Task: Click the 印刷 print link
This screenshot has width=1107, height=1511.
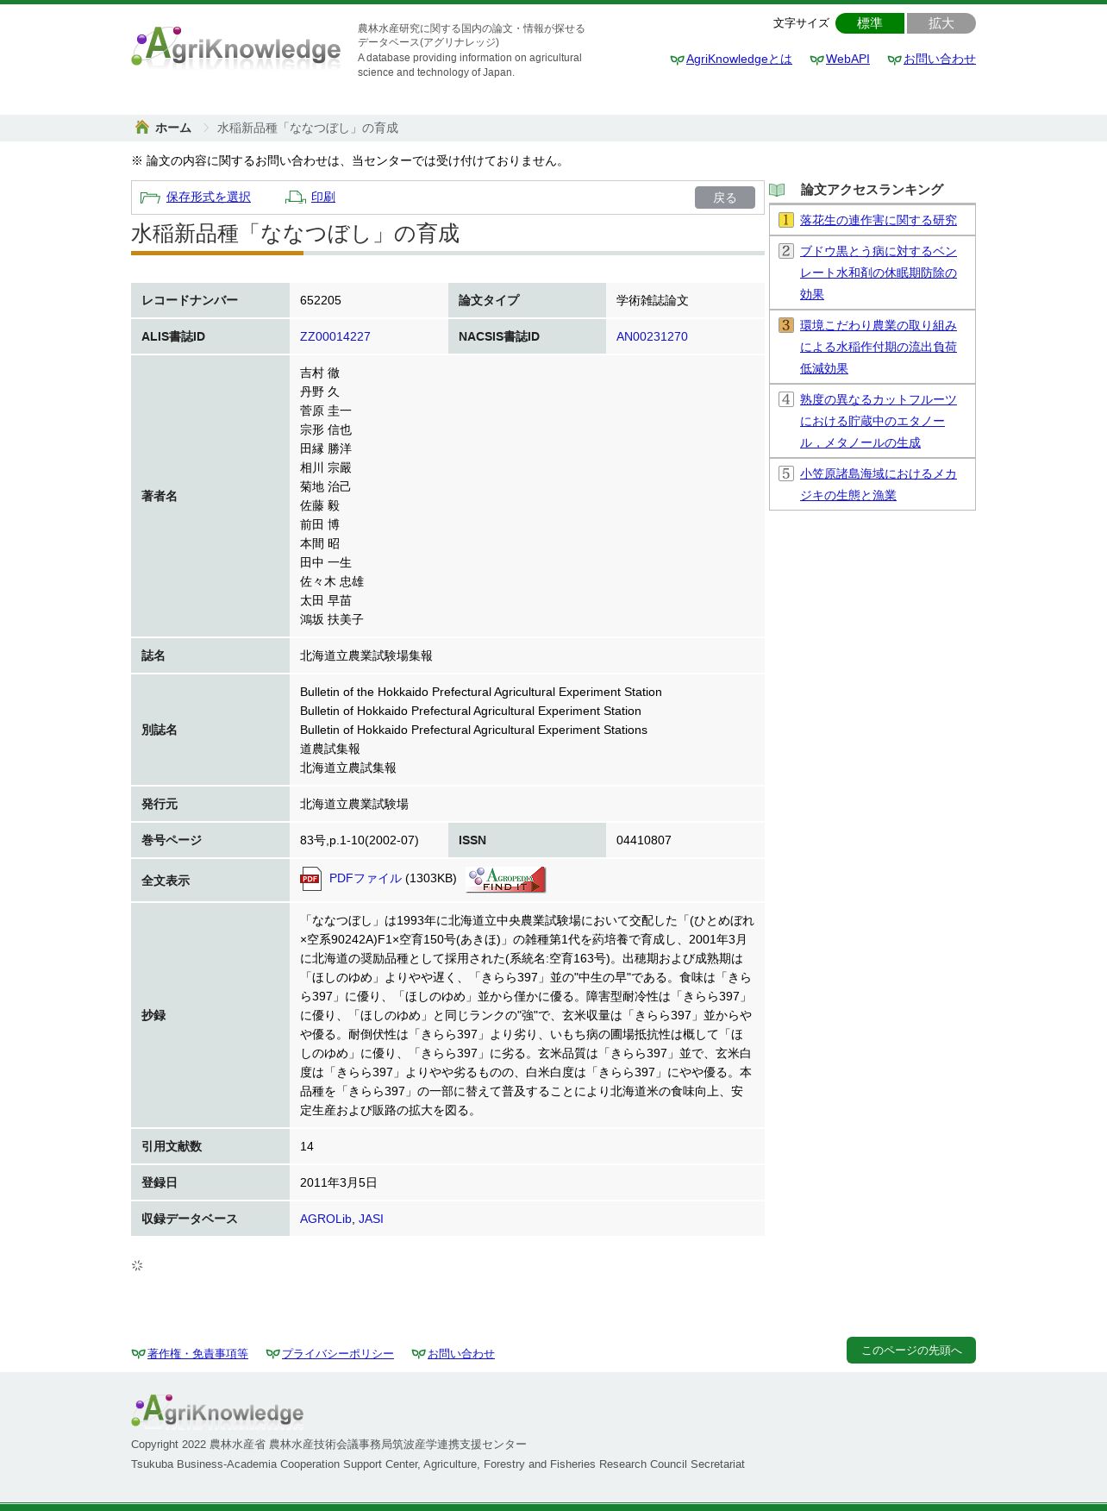Action: click(x=323, y=197)
